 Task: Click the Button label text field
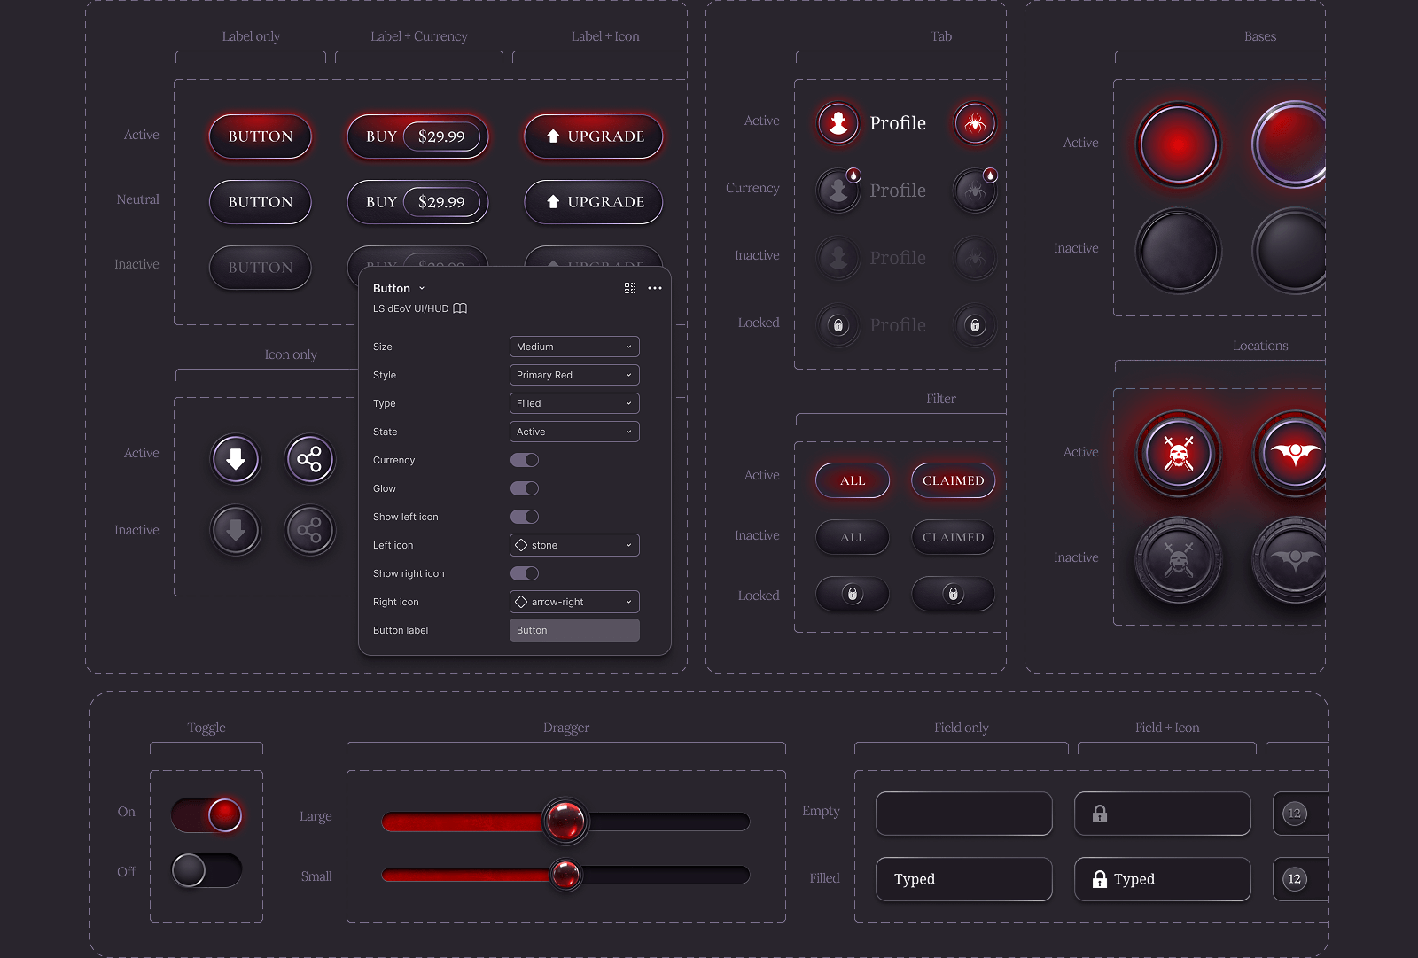574,630
